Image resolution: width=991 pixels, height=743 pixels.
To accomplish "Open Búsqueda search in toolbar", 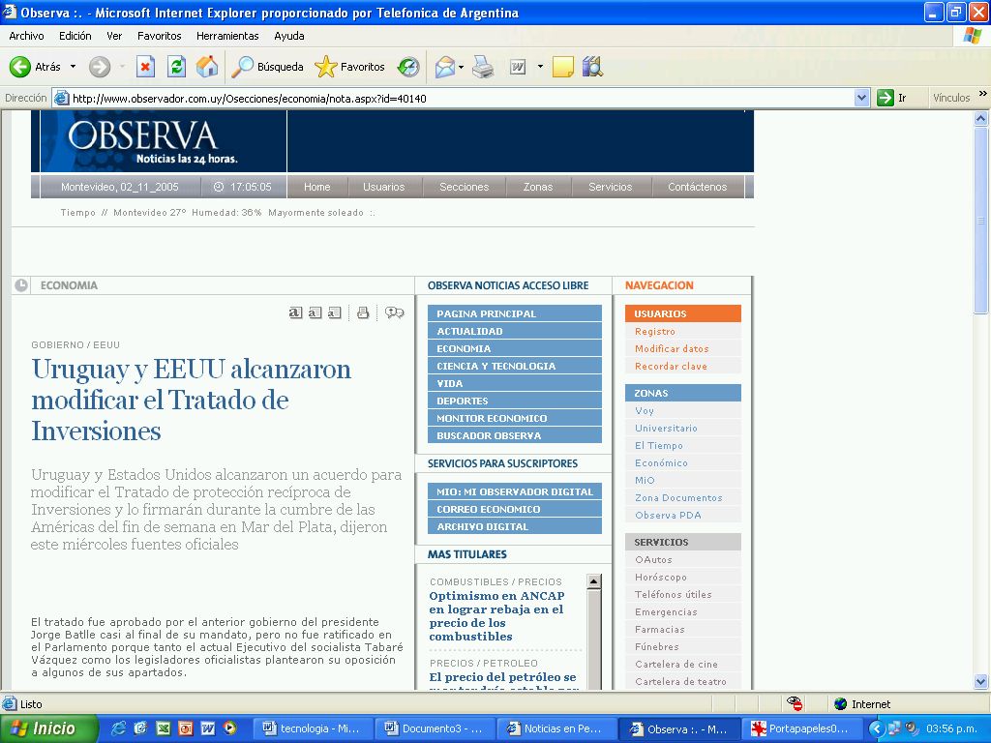I will pos(267,67).
